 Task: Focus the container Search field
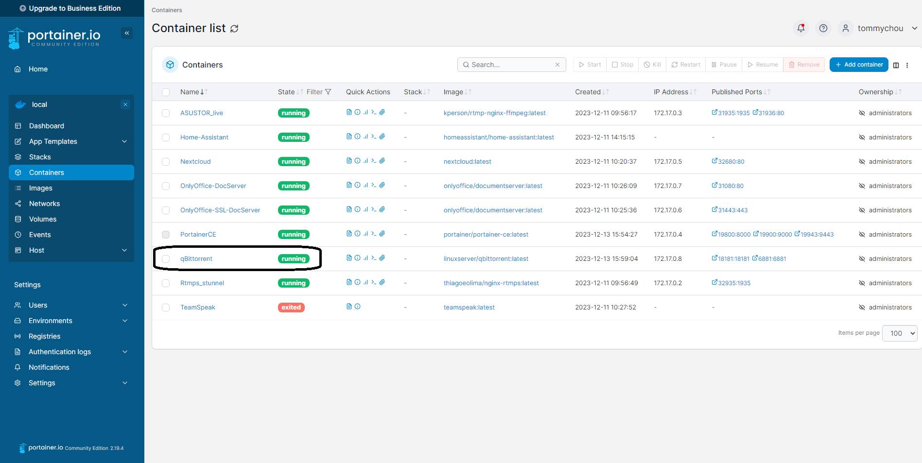click(511, 65)
